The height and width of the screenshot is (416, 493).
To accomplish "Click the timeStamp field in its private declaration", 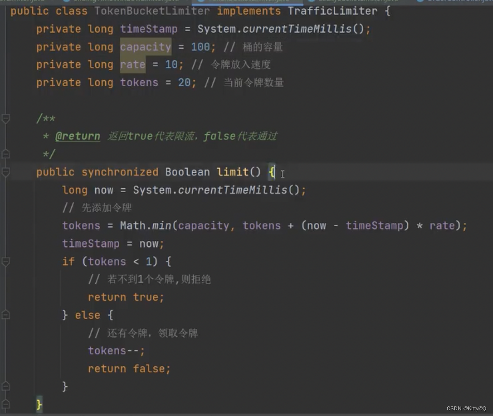I will point(149,29).
